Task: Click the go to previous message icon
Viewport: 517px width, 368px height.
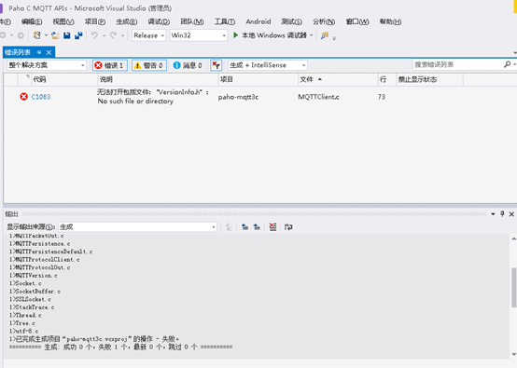Action: point(245,226)
